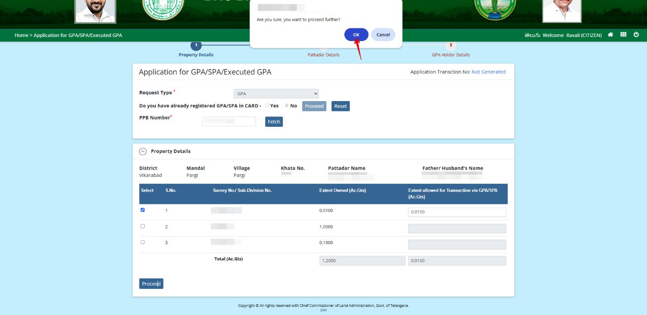The image size is (647, 315).
Task: Click the Not Generated transaction number link
Action: tap(489, 72)
